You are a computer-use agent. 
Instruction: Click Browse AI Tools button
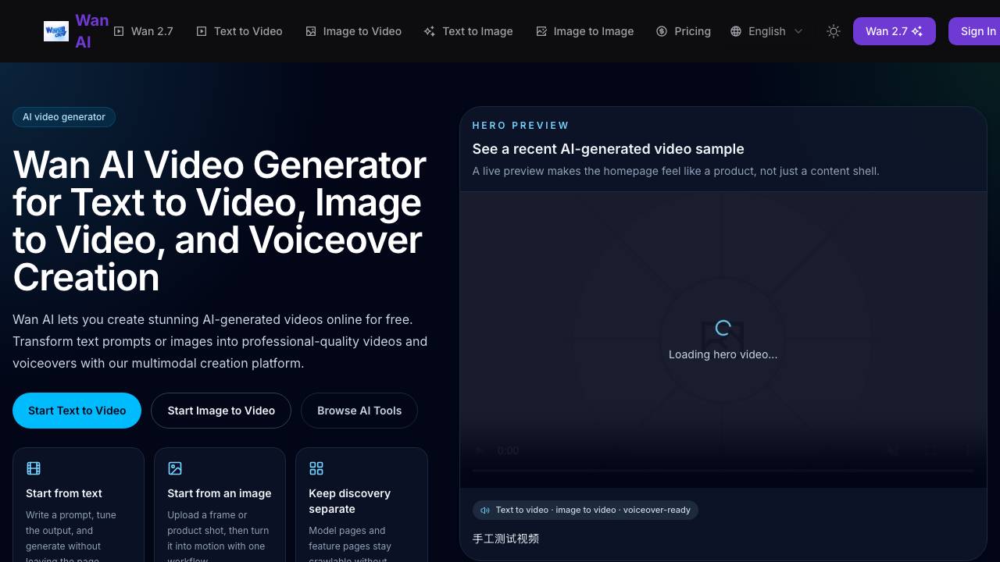tap(359, 411)
